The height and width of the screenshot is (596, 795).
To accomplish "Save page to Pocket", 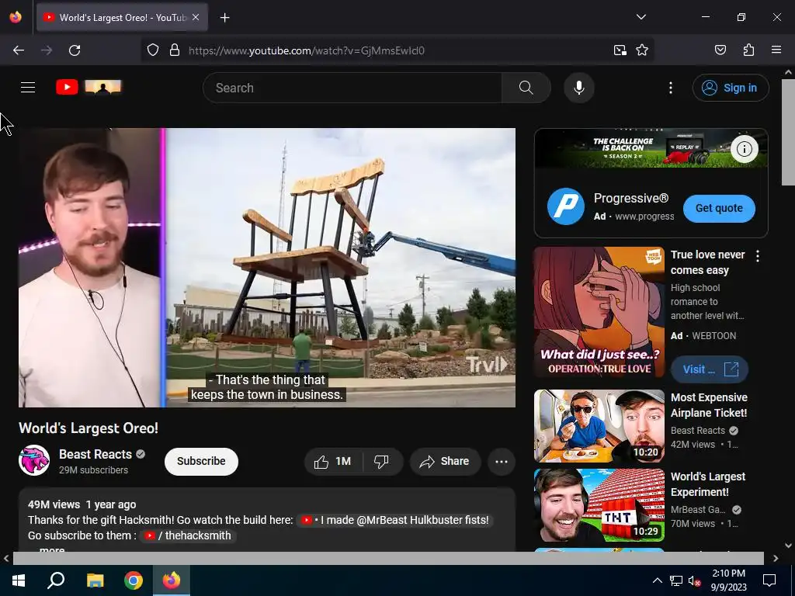I will point(720,50).
